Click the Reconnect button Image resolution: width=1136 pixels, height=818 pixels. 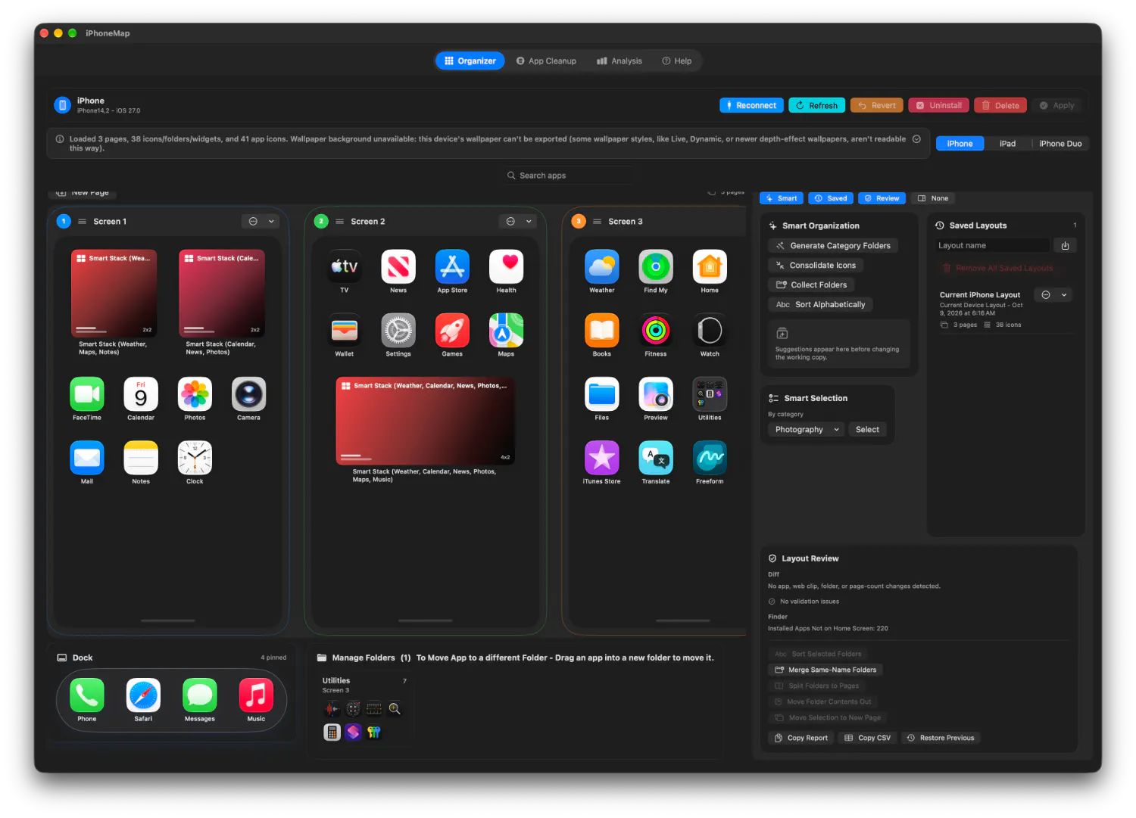click(751, 105)
